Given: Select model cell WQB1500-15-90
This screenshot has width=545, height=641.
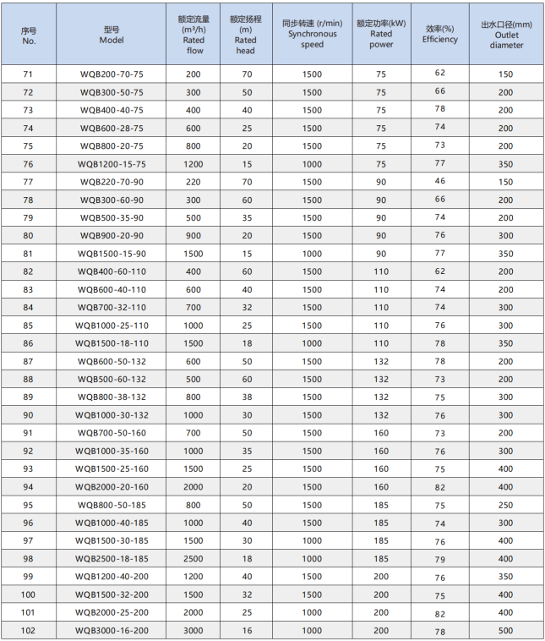Looking at the screenshot, I should (x=112, y=254).
